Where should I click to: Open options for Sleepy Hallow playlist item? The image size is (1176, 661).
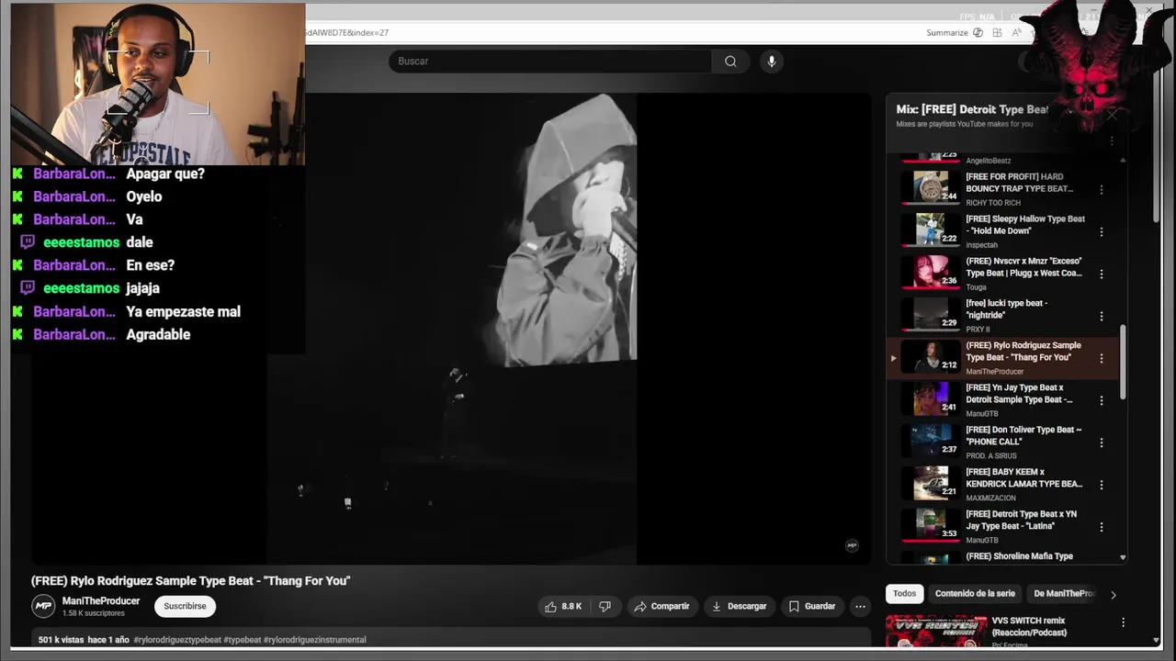[x=1102, y=232]
